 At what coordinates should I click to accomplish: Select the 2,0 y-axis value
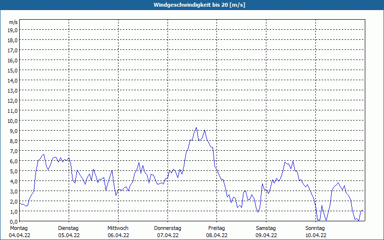point(13,202)
